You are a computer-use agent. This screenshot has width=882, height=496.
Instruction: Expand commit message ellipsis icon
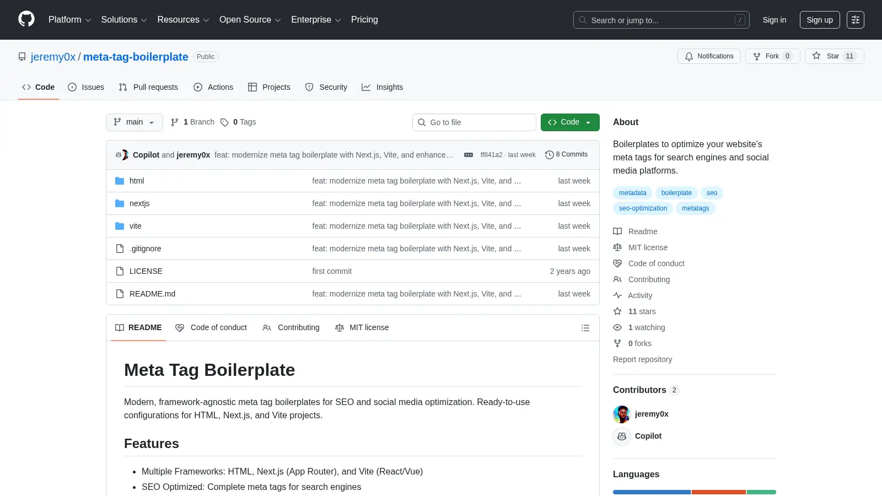click(x=469, y=155)
